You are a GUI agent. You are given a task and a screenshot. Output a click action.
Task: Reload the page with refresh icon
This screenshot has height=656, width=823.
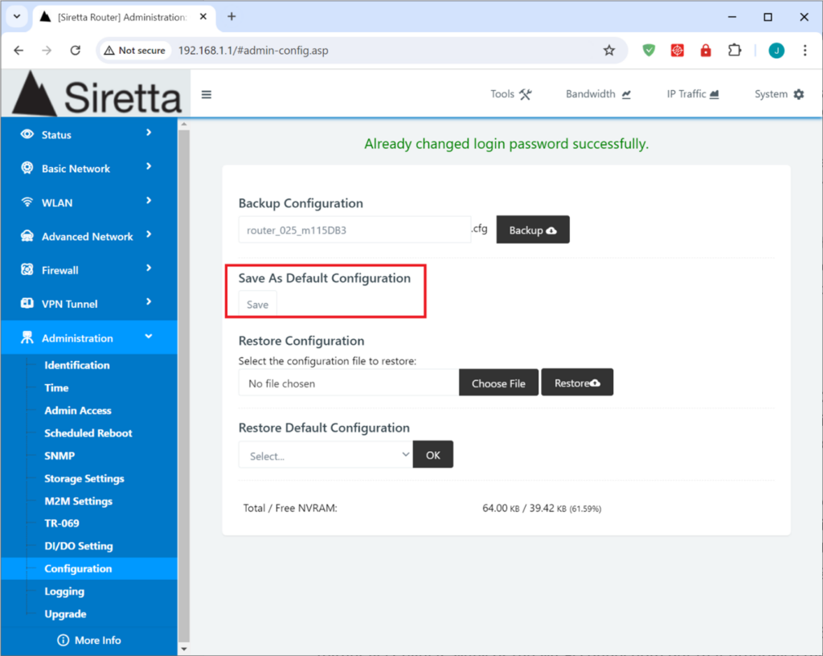pos(76,51)
